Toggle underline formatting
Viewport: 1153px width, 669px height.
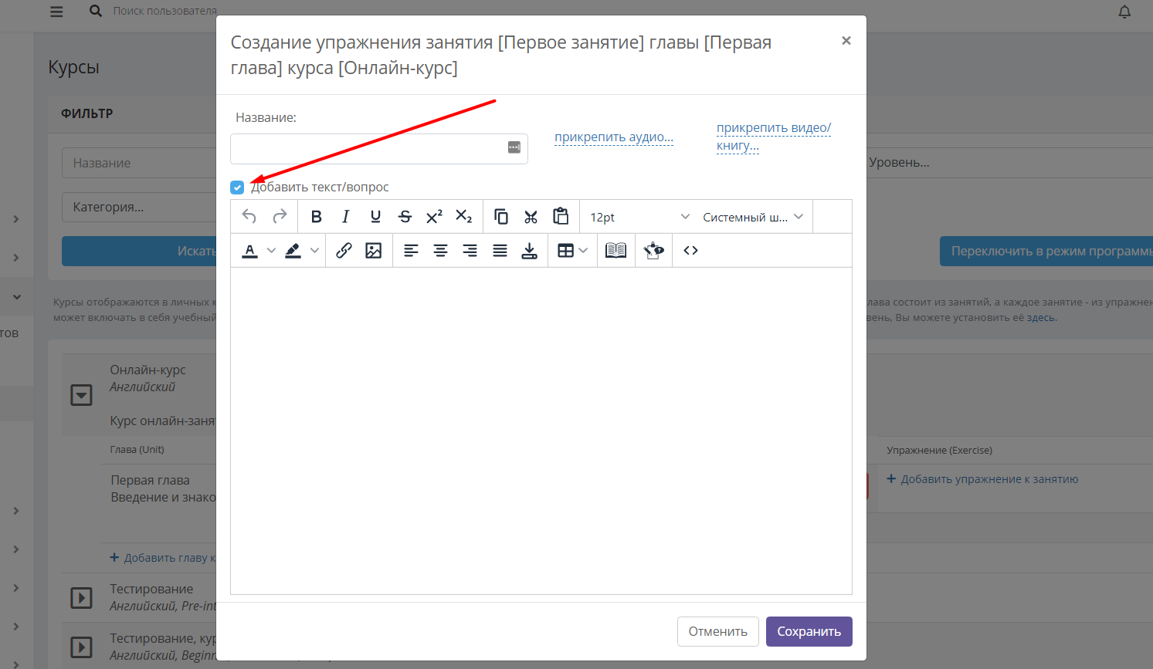pos(375,217)
